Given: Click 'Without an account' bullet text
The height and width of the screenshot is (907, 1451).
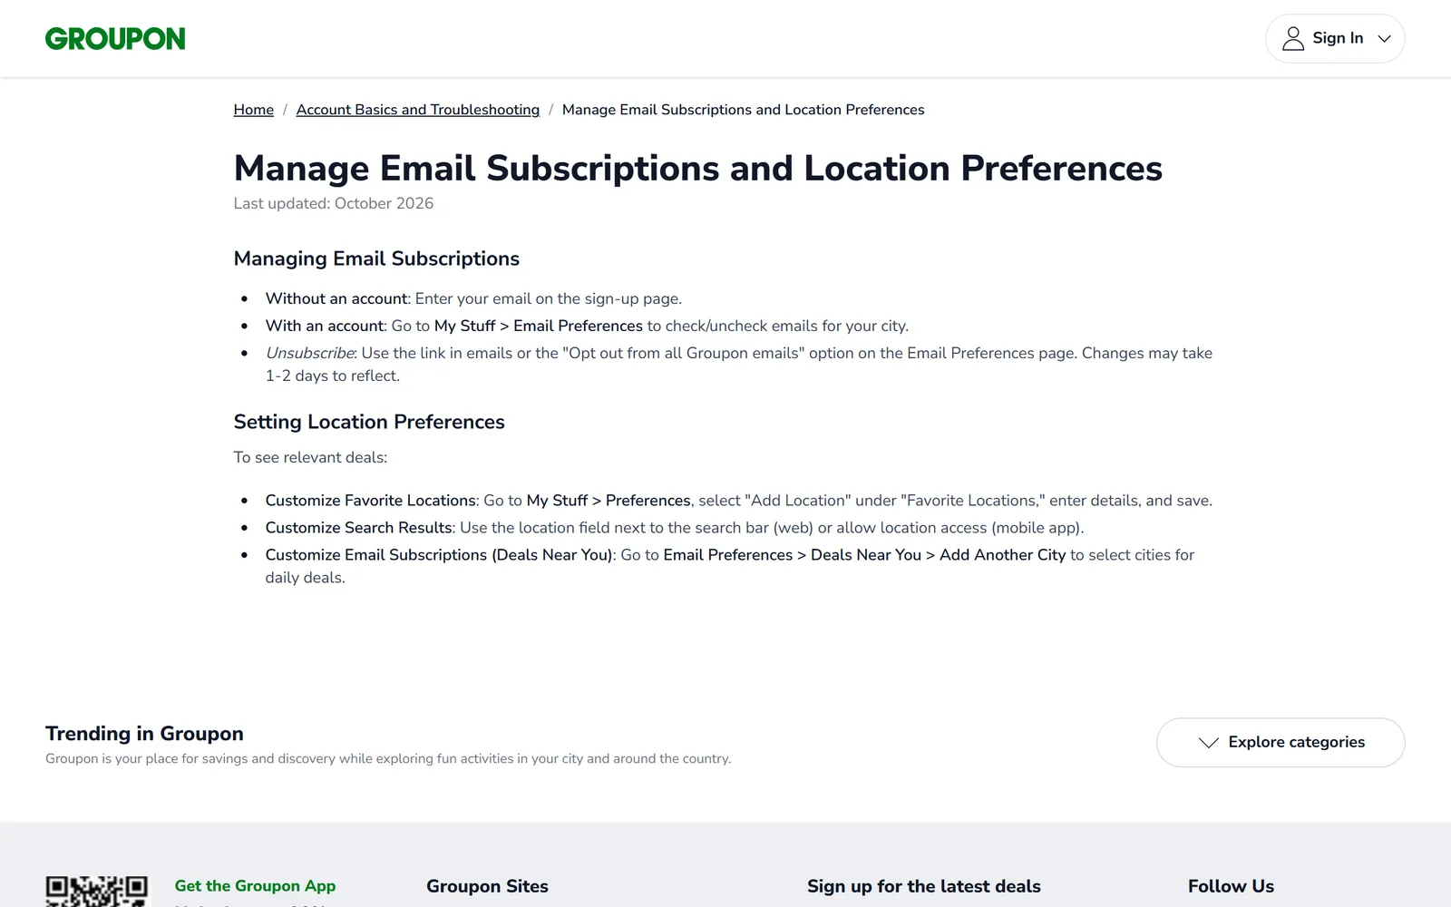Looking at the screenshot, I should [336, 298].
